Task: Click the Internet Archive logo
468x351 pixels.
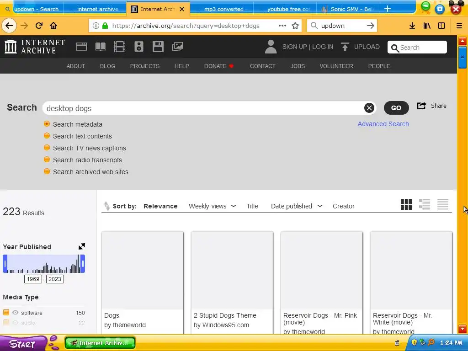Action: point(35,47)
